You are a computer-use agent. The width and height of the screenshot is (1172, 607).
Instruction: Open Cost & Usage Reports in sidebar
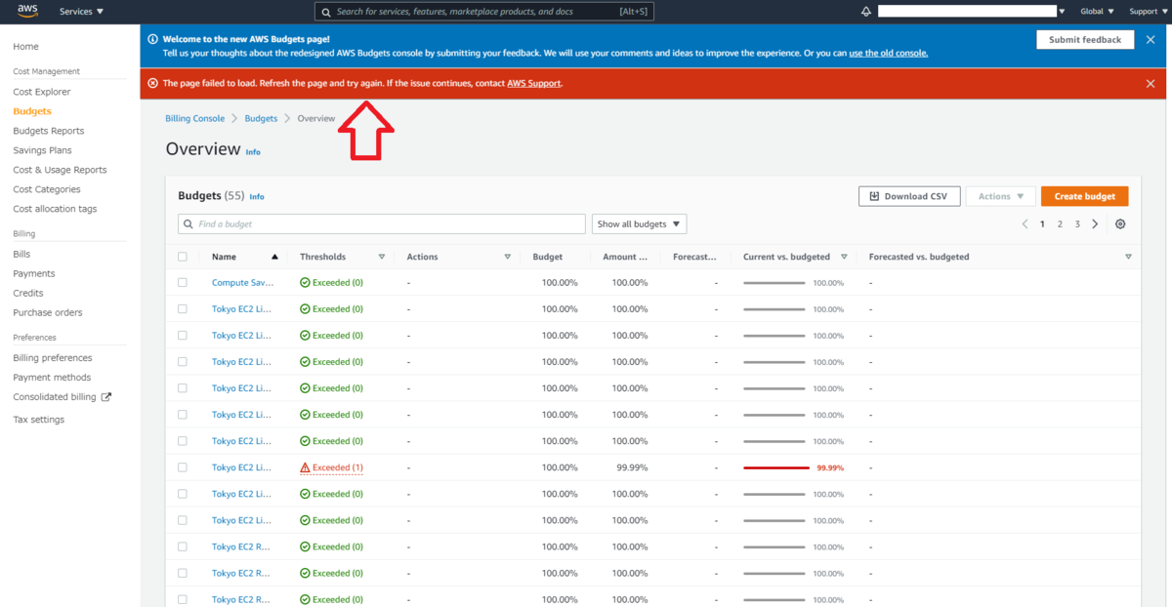pyautogui.click(x=60, y=170)
